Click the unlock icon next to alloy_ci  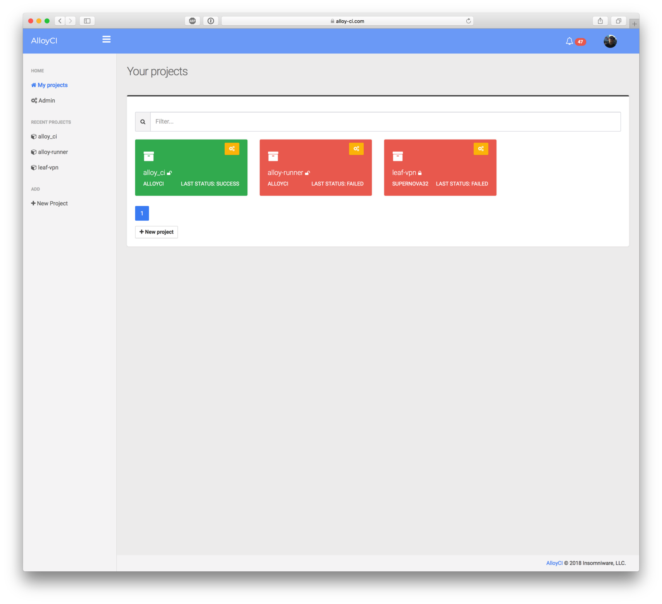point(170,173)
